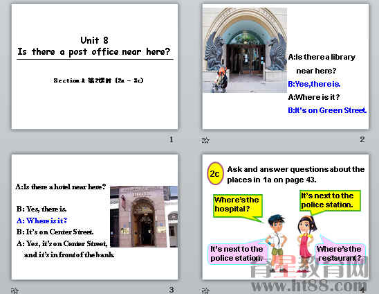The height and width of the screenshot is (294, 379).
Task: Click the hotel entrance photo on slide 3
Action: pos(144,216)
